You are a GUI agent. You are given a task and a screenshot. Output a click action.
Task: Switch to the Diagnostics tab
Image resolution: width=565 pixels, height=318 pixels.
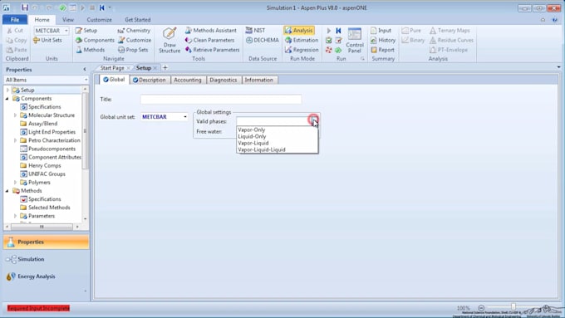[x=224, y=80]
